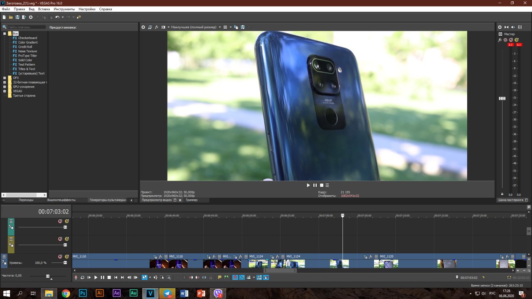This screenshot has height=299, width=532.
Task: Copy snapshot to clipboard icon in preview
Action: click(236, 27)
